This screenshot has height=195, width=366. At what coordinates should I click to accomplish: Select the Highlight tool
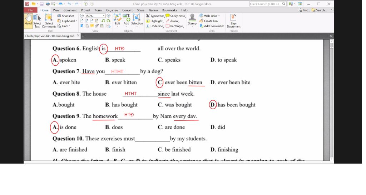[x=154, y=21]
